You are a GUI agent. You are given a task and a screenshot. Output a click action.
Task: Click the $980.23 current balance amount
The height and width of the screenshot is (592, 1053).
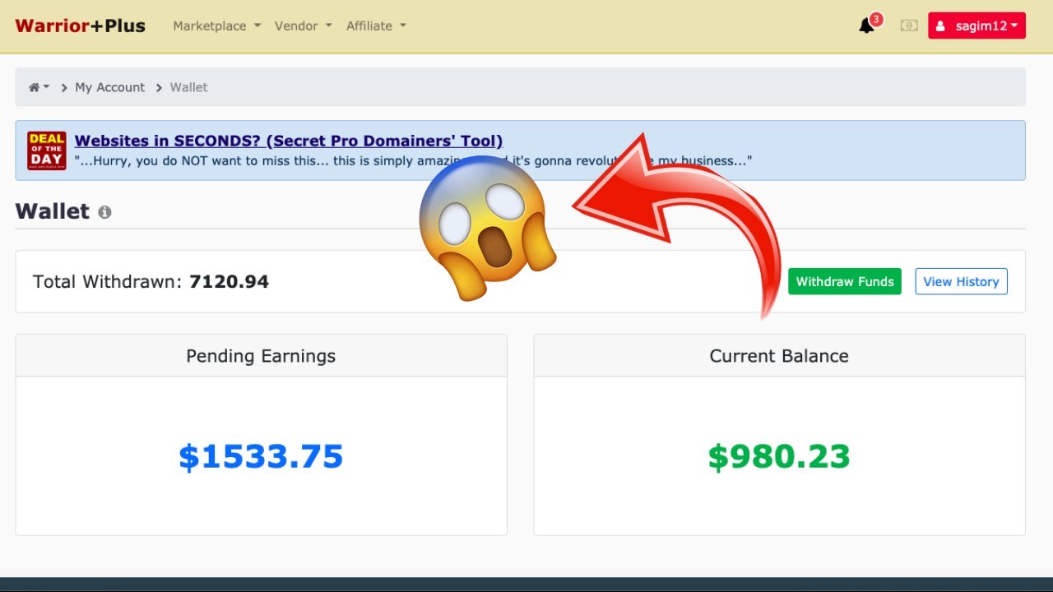click(x=779, y=456)
